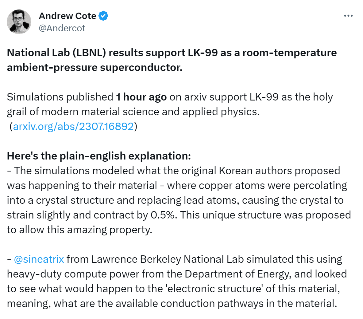
Task: Click the phrase "to allow this amazing property."
Action: tap(79, 230)
